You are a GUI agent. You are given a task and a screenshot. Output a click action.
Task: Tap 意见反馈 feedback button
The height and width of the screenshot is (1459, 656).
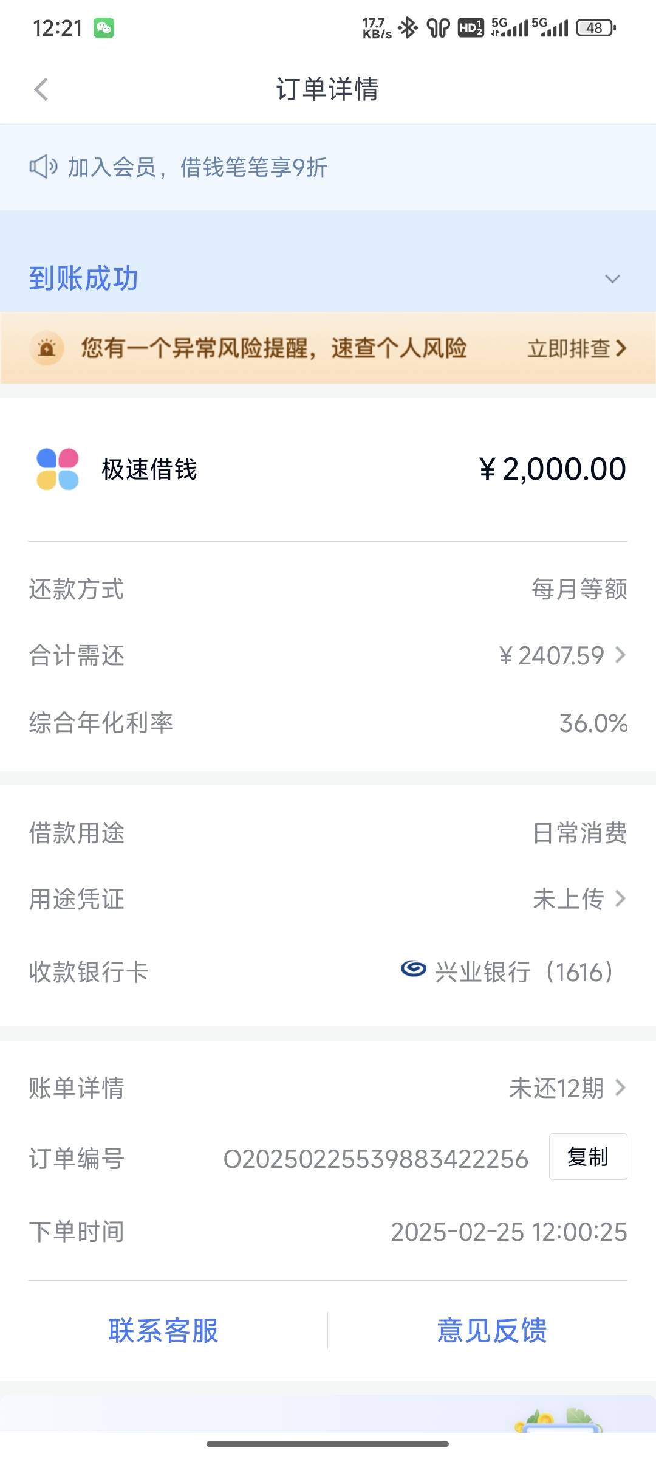[492, 1330]
